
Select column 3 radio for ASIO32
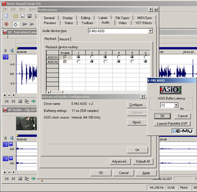coord(105,61)
